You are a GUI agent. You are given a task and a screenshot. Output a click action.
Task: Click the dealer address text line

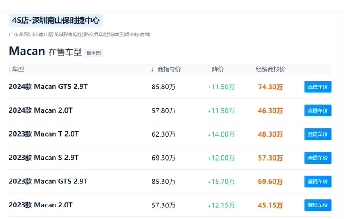(x=80, y=35)
